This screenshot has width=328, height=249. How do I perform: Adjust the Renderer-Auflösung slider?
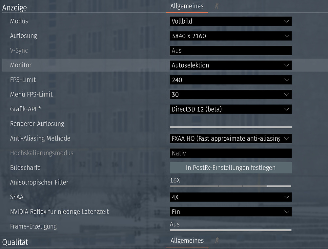(x=231, y=127)
